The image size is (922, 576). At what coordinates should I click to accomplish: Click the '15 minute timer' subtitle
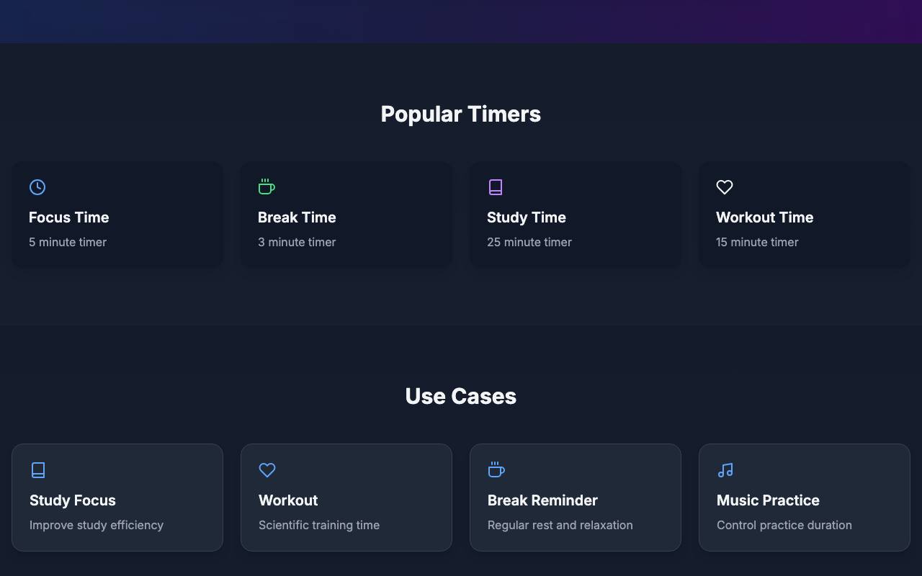(757, 242)
